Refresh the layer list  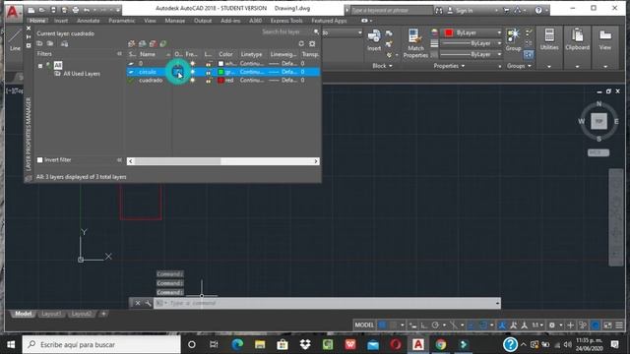point(301,43)
